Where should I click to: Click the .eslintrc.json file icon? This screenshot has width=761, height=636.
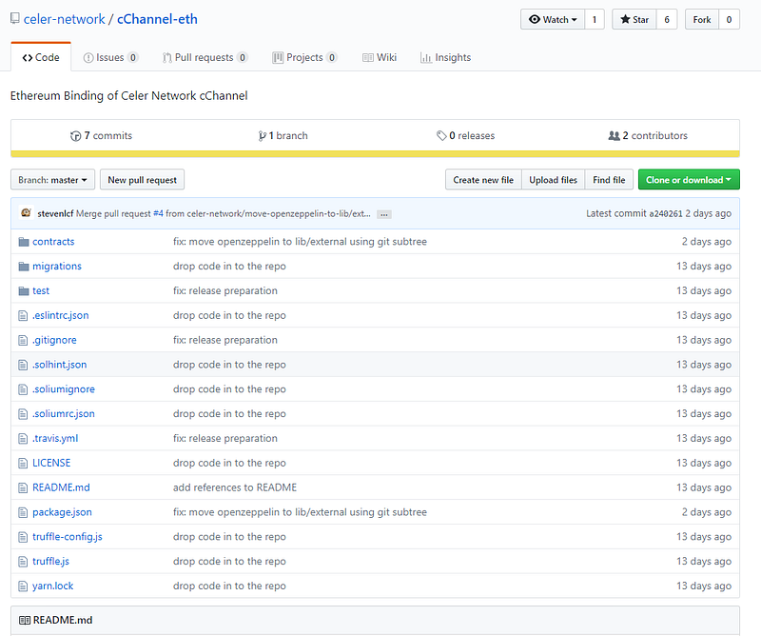[23, 316]
